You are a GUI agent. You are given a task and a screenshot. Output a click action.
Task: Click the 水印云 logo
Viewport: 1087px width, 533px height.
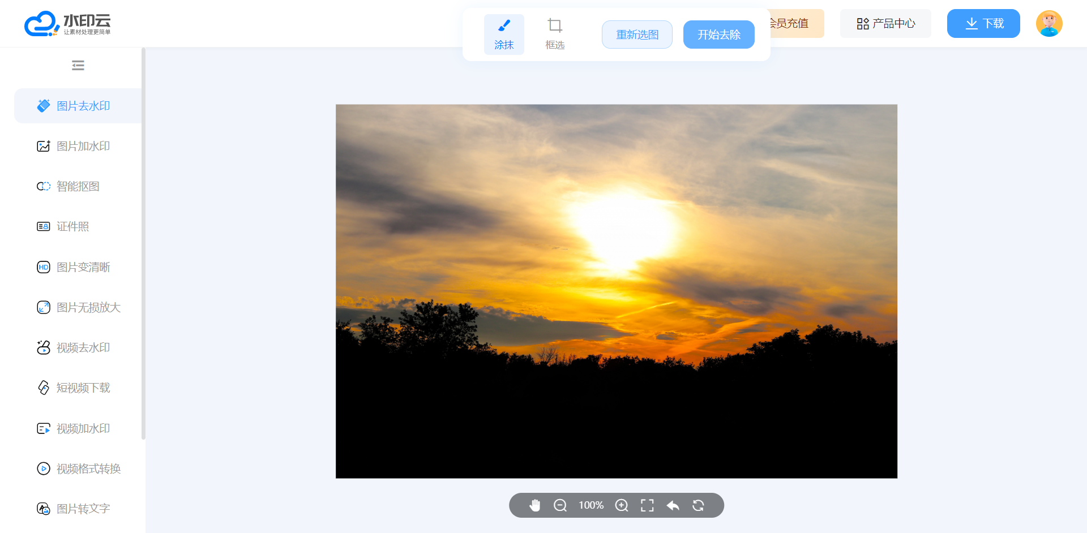point(67,24)
